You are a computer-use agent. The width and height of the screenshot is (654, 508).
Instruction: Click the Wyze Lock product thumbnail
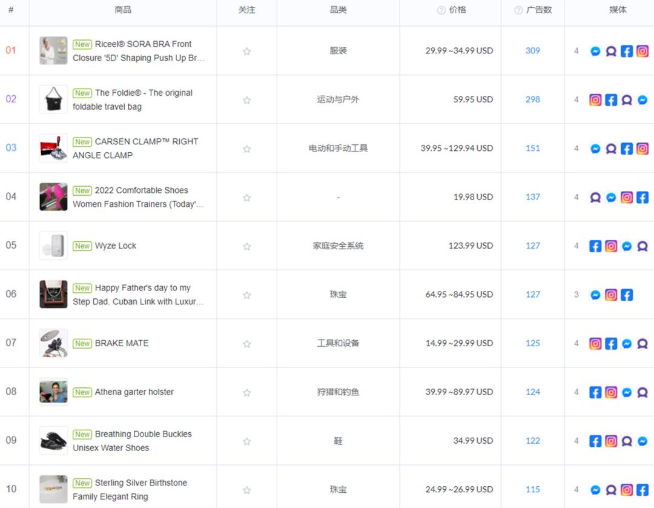53,246
